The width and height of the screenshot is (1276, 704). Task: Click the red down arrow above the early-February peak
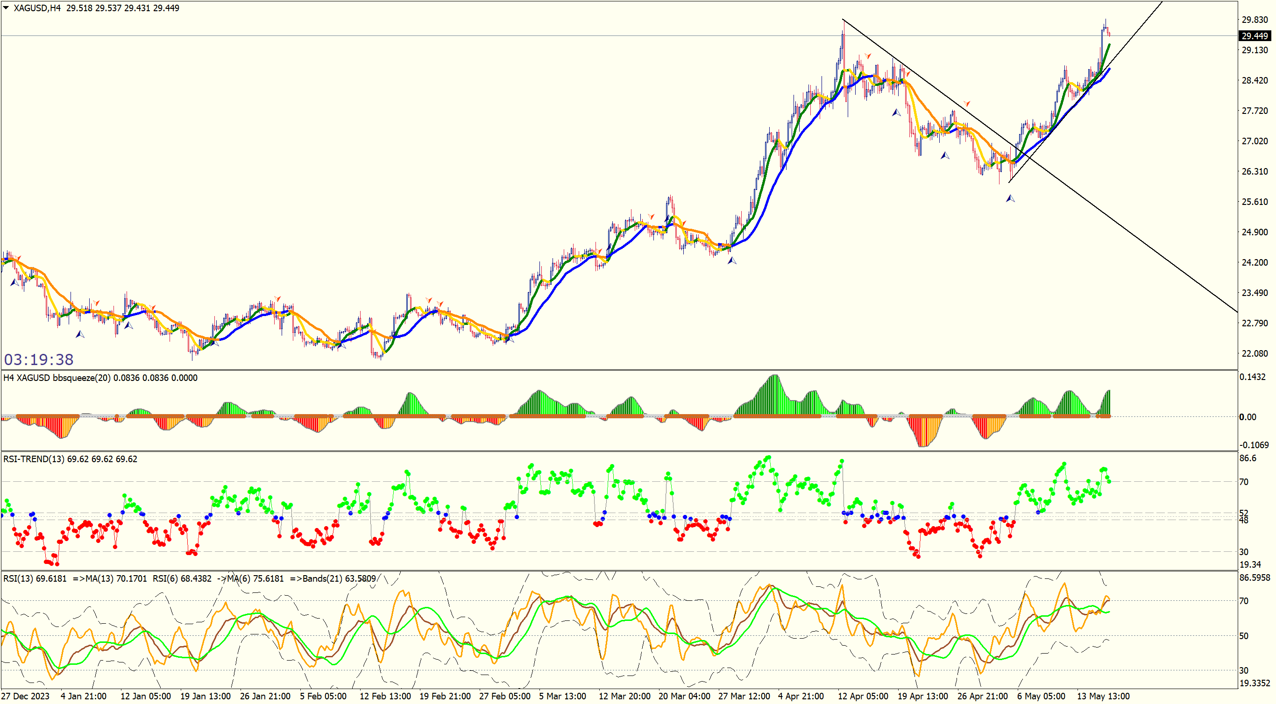coord(277,298)
